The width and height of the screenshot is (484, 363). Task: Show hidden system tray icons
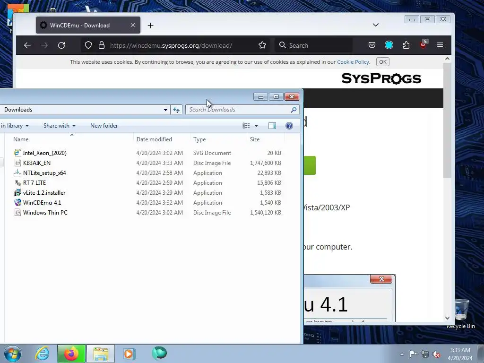(x=402, y=354)
